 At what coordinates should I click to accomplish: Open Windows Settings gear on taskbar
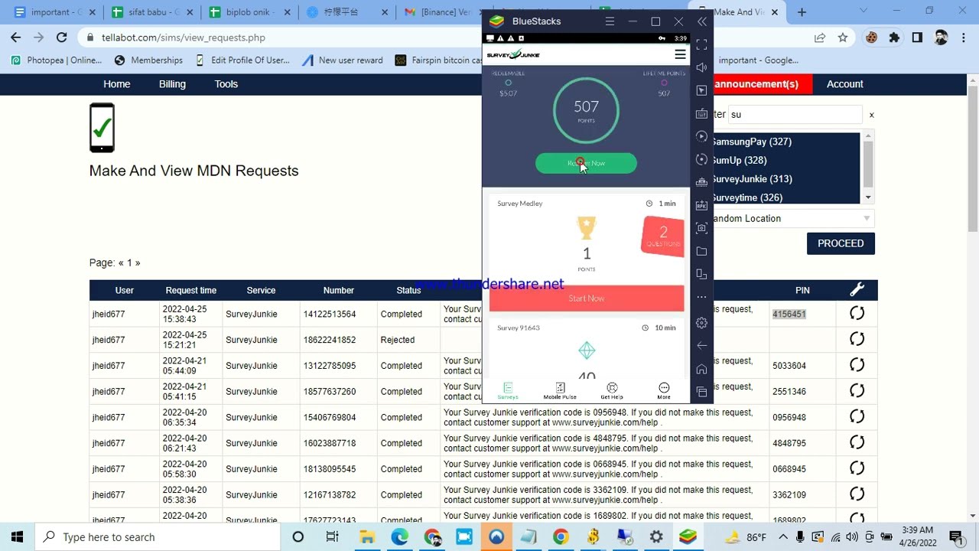coord(655,537)
